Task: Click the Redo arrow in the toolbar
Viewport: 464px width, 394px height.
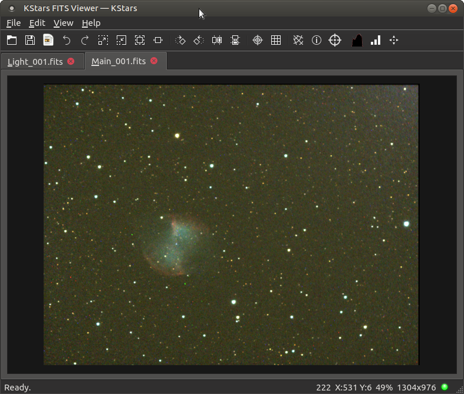Action: coord(85,40)
